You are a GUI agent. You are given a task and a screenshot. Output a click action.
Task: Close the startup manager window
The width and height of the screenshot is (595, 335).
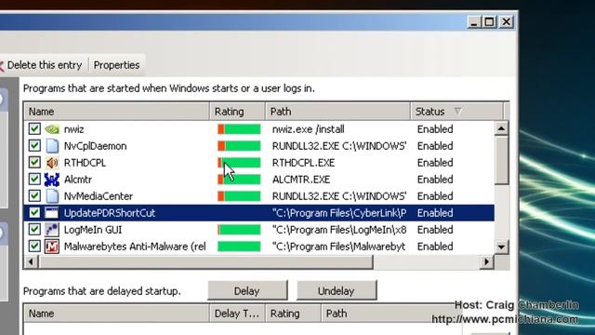[506, 22]
